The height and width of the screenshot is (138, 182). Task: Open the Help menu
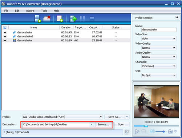[x=56, y=11]
